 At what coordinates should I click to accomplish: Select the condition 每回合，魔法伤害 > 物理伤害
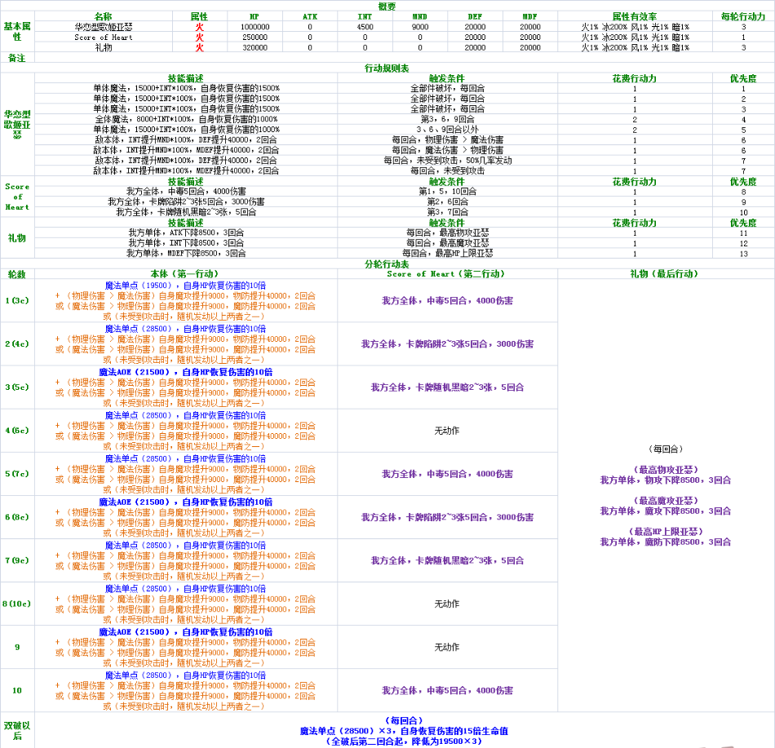[447, 150]
